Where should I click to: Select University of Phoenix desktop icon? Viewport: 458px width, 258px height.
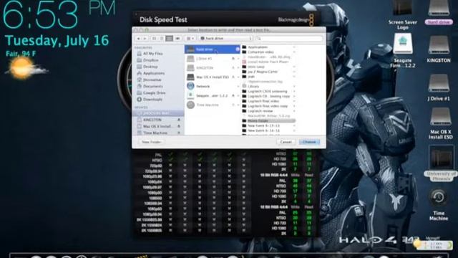pos(441,163)
